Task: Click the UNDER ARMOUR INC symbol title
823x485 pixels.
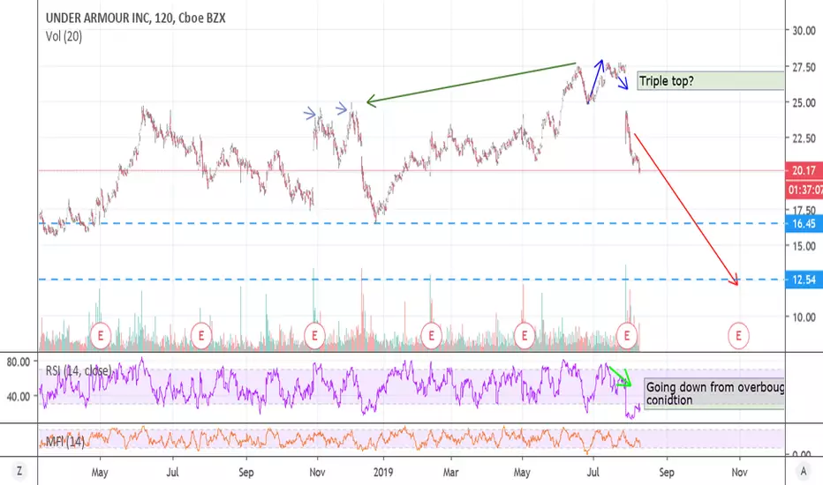Action: click(x=135, y=18)
